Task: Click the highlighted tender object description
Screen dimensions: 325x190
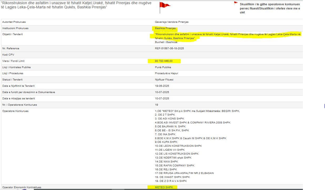Action: pyautogui.click(x=227, y=36)
